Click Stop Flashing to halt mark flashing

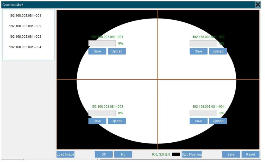[192, 154]
